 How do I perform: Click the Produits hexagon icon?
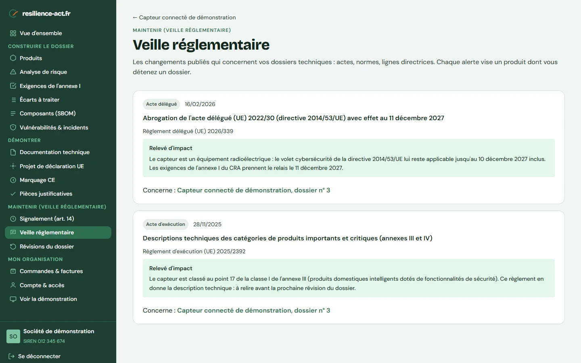click(x=13, y=58)
